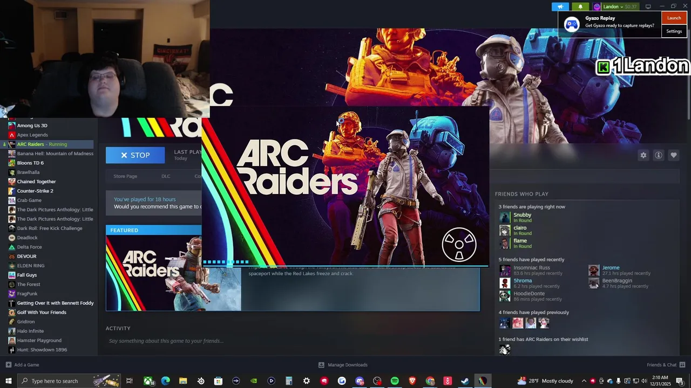The height and width of the screenshot is (388, 691).
Task: Open Steam from the taskbar
Action: click(465, 381)
